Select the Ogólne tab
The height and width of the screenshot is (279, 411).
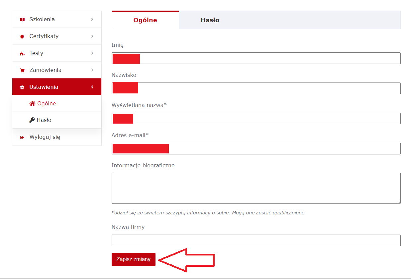point(145,20)
